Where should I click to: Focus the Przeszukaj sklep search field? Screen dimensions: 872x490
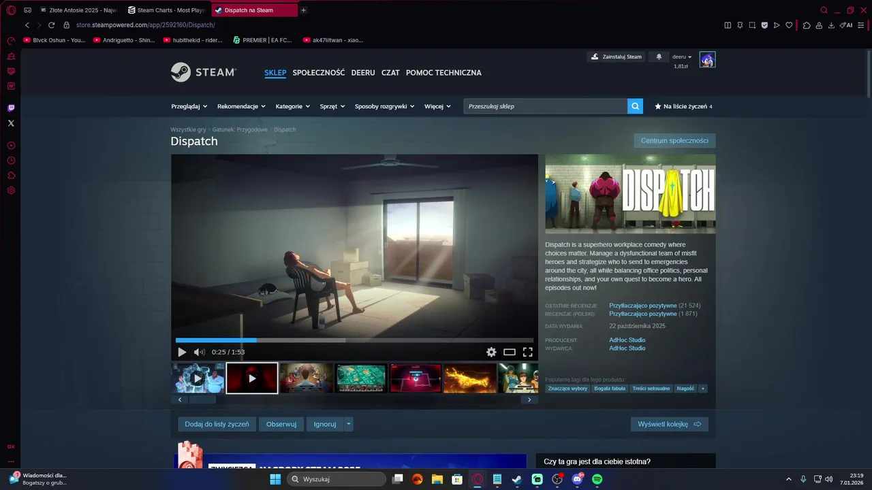(545, 106)
